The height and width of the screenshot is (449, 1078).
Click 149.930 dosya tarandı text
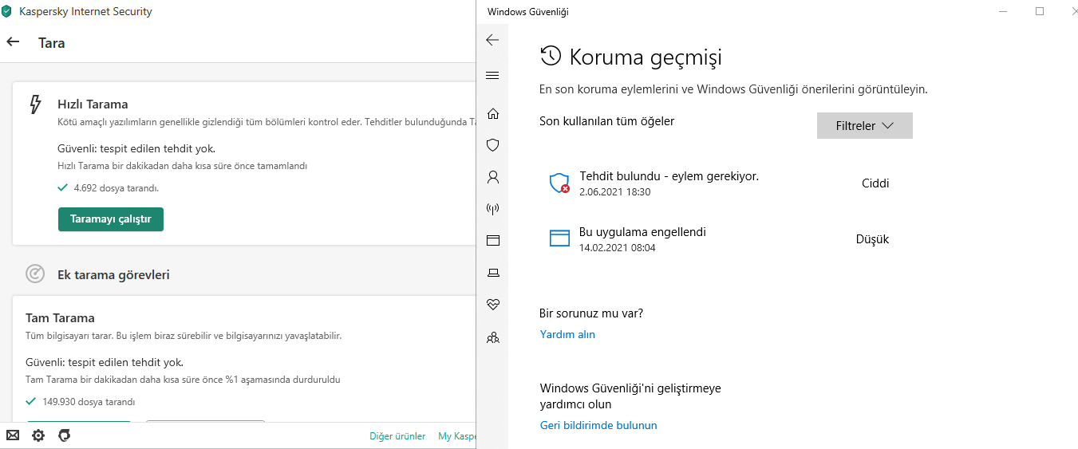click(89, 402)
